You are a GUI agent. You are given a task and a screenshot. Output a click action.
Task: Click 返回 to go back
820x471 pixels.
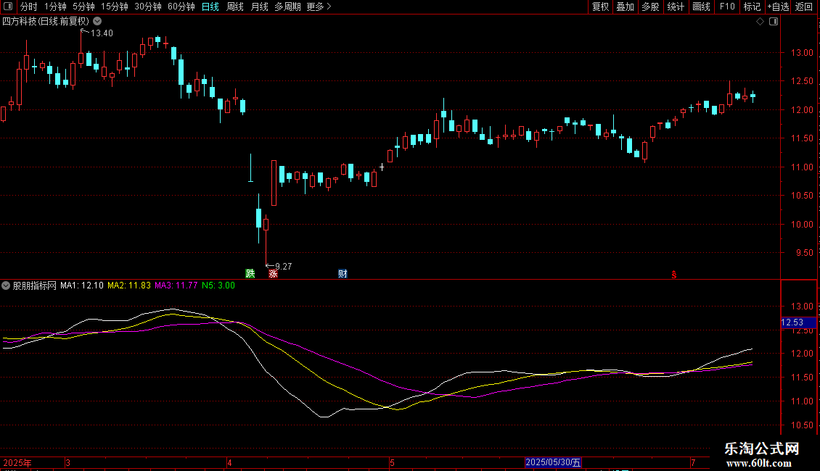coord(804,7)
